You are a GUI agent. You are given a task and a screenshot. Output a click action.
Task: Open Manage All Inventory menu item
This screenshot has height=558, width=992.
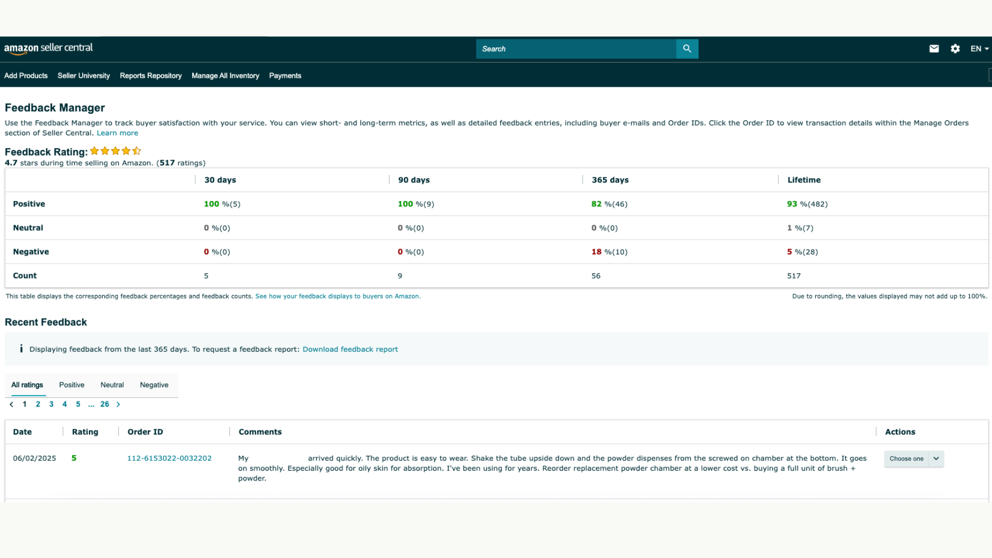pos(225,75)
